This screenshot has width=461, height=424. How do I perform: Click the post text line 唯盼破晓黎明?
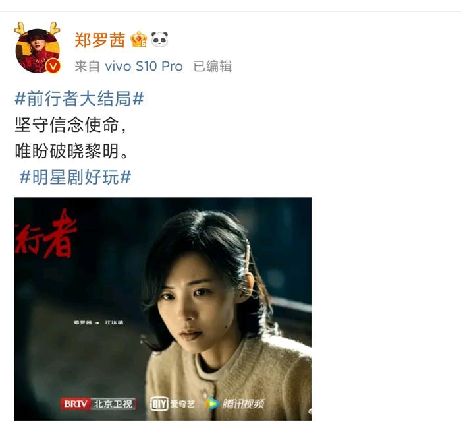point(71,151)
